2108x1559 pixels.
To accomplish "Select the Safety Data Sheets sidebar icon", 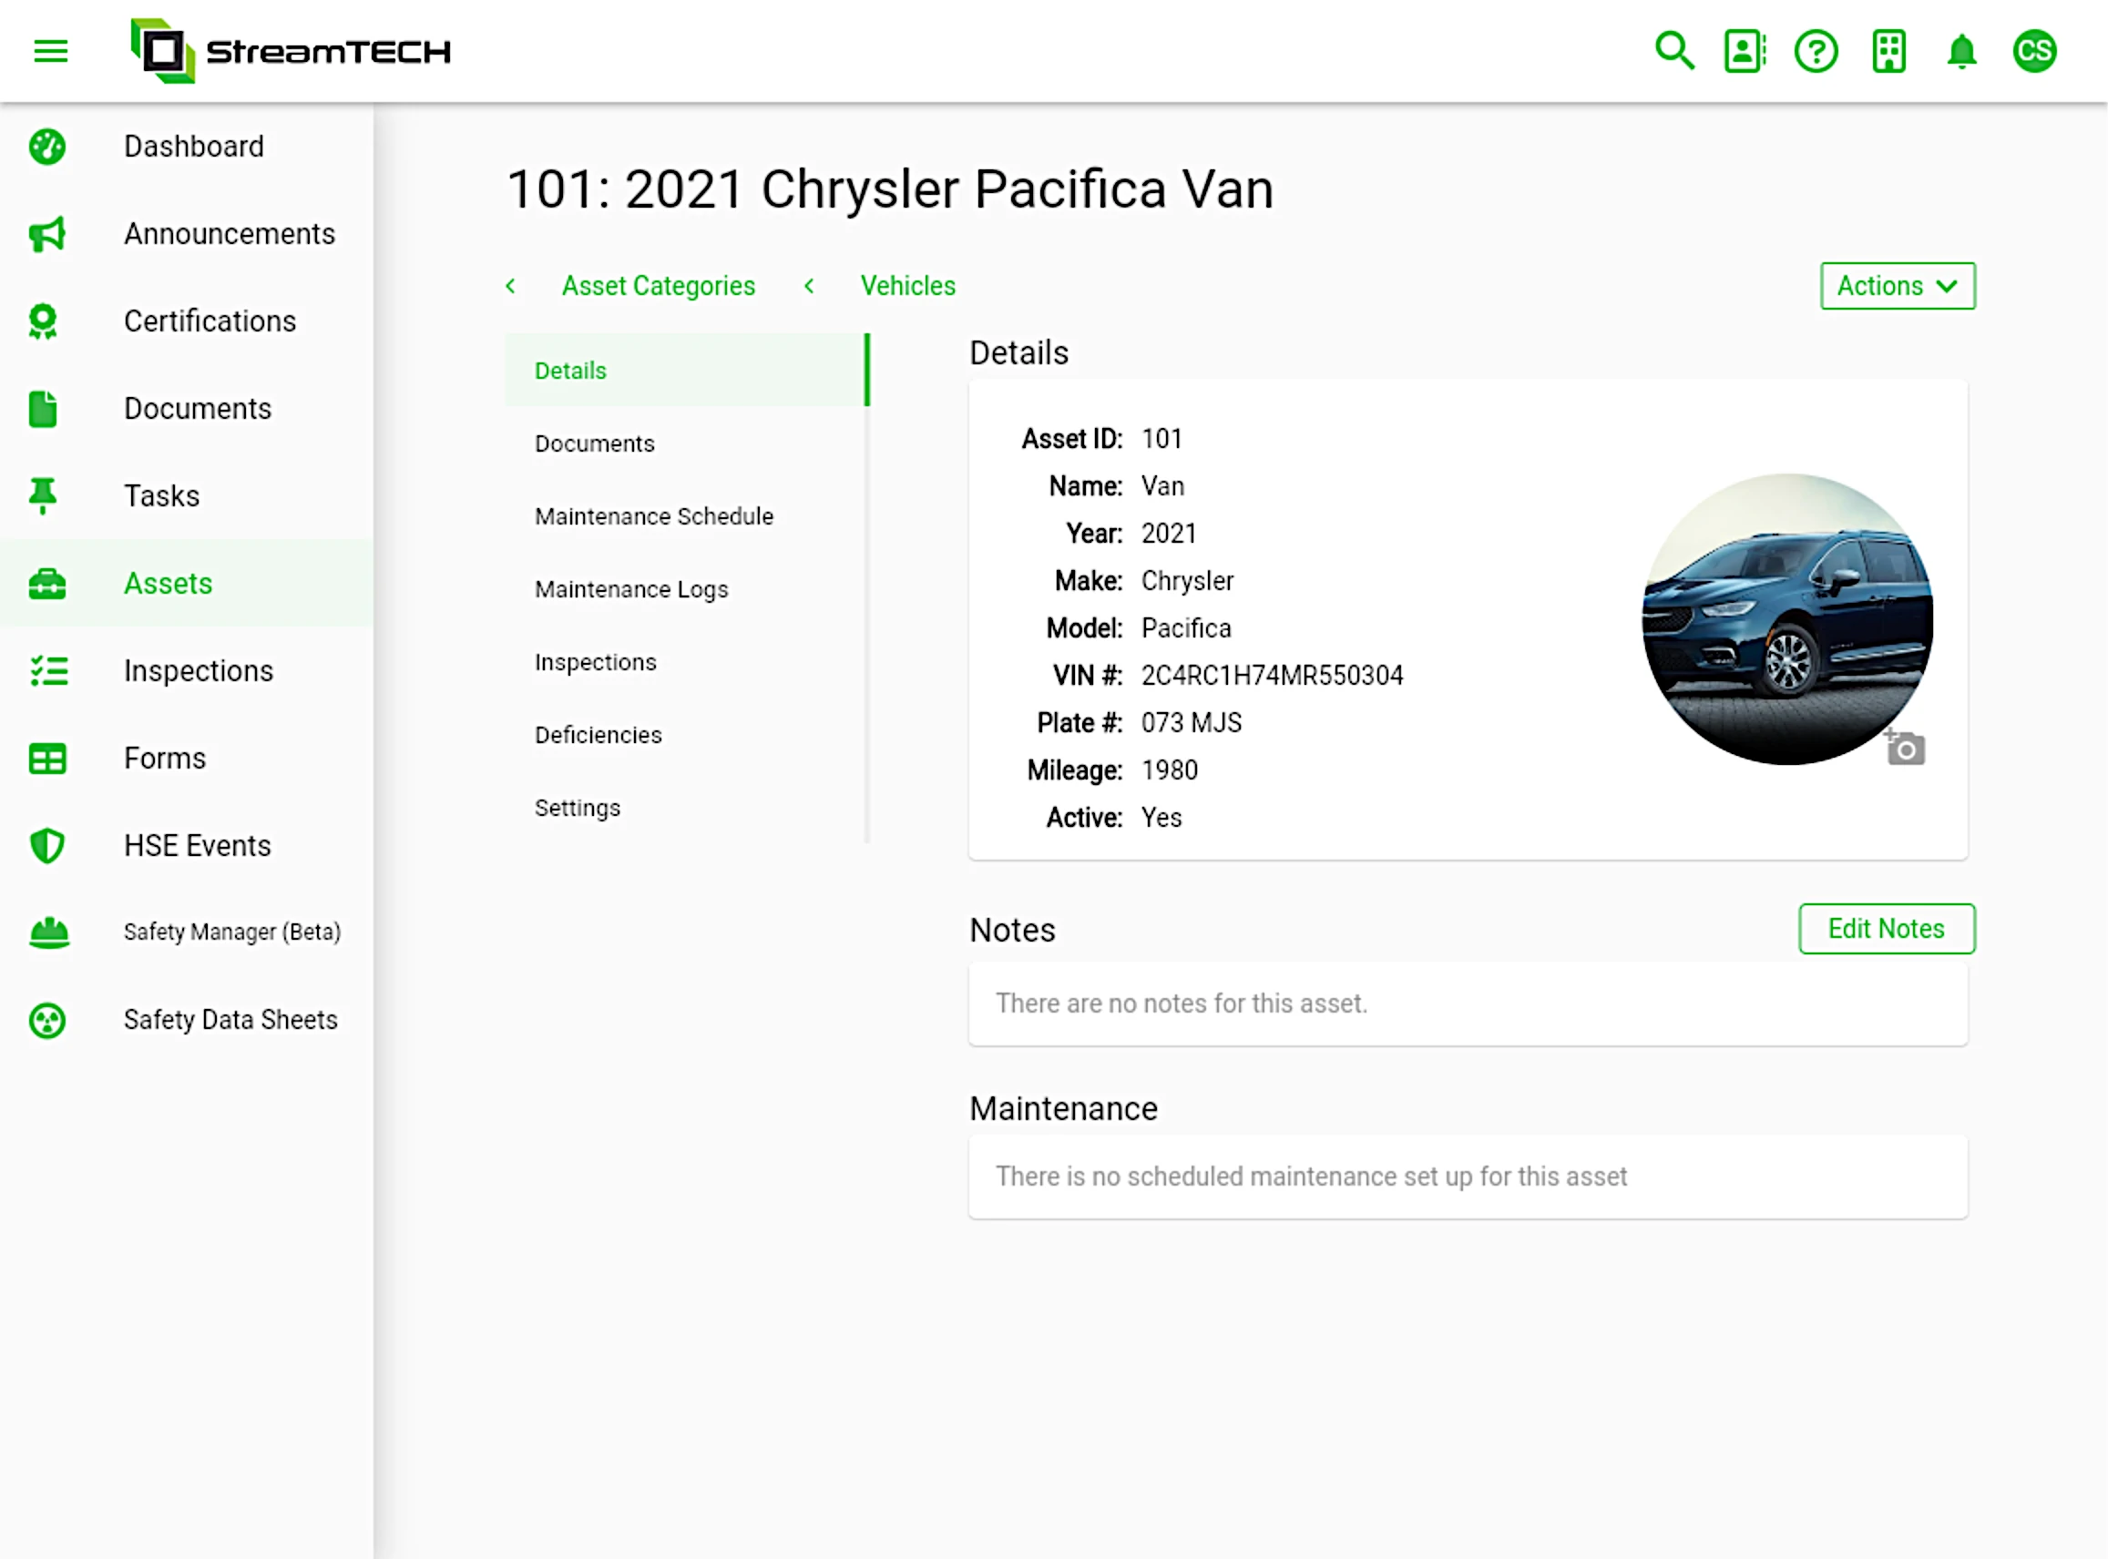I will pos(46,1019).
